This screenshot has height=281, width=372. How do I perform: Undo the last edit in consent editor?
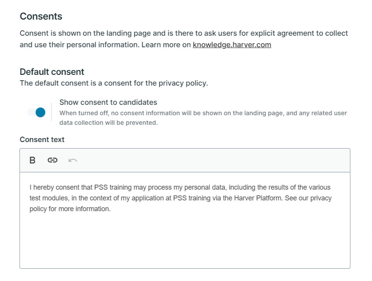(x=73, y=160)
